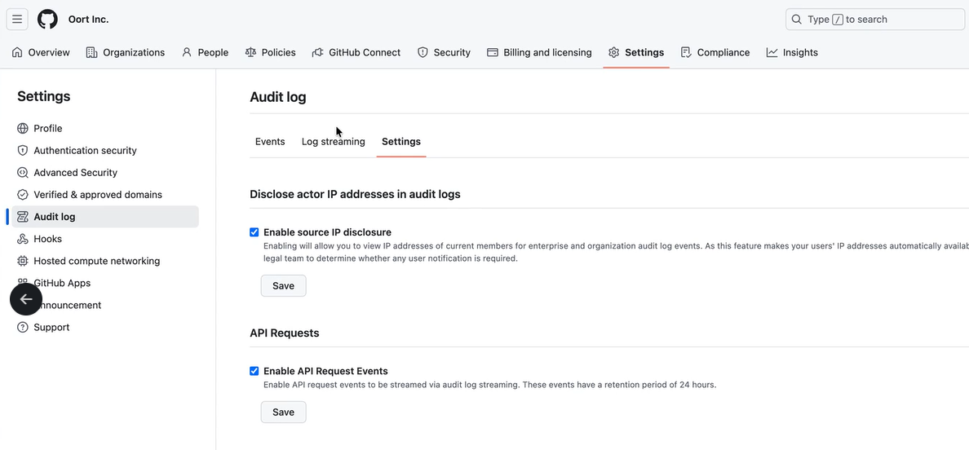969x450 pixels.
Task: Click the shield icon beside Authentication security
Action: [23, 151]
